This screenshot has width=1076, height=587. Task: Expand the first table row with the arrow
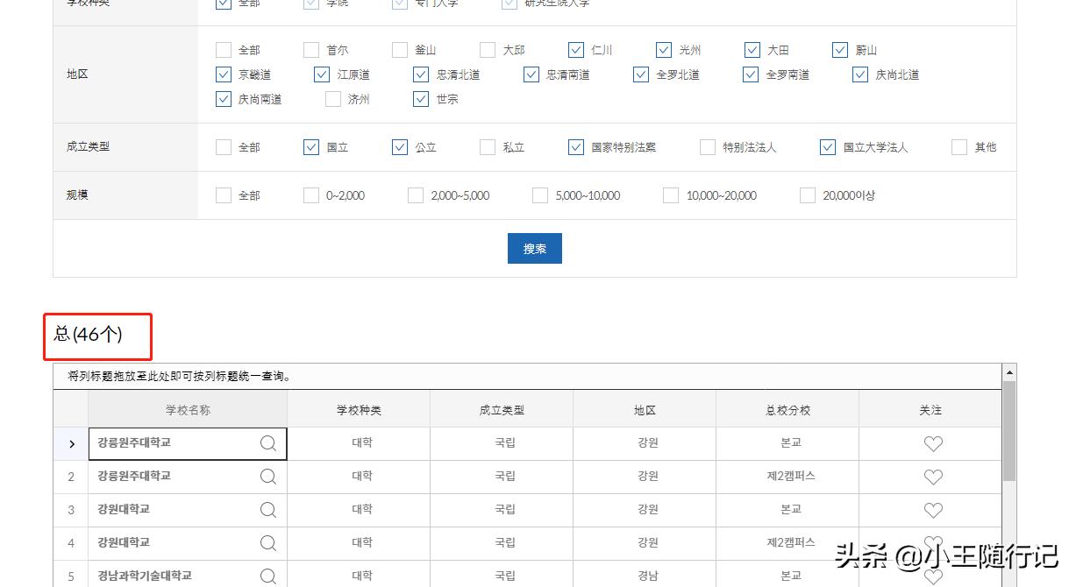pyautogui.click(x=70, y=443)
